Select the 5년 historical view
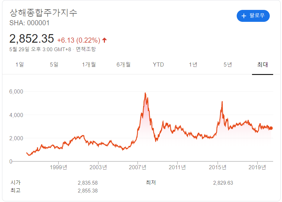The width and height of the screenshot is (282, 202). click(228, 64)
